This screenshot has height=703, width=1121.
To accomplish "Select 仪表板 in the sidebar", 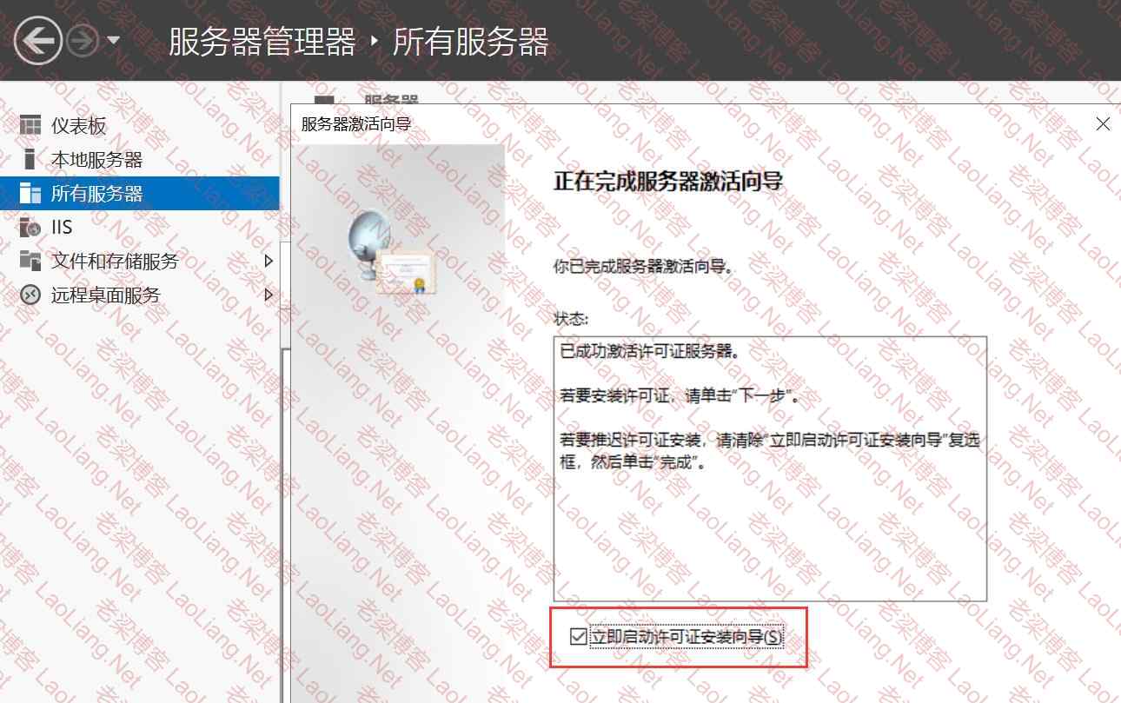I will pos(139,125).
